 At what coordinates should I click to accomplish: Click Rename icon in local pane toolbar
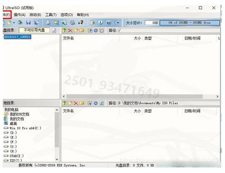point(82,103)
